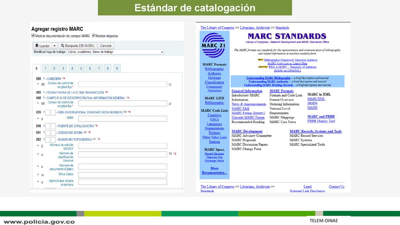400x225 pixels.
Task: Move up ISBN subfield a arrow
Action: coord(38,118)
